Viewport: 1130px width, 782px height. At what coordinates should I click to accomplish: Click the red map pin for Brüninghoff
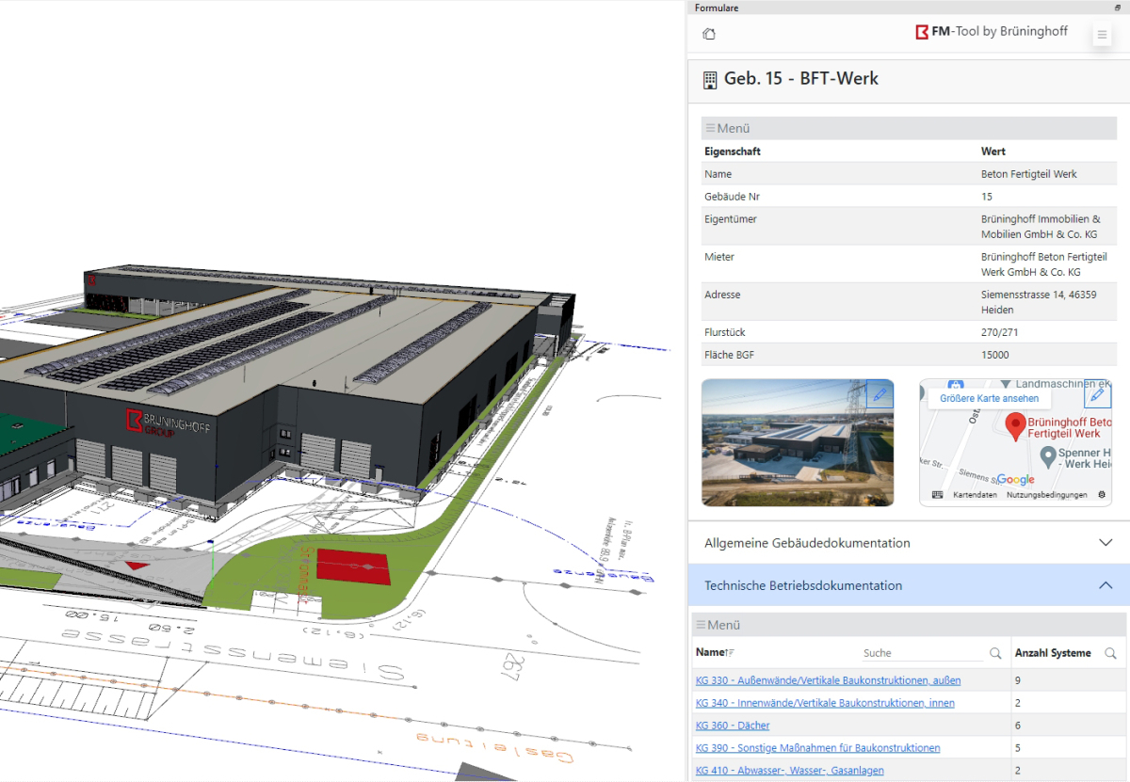coord(1015,426)
